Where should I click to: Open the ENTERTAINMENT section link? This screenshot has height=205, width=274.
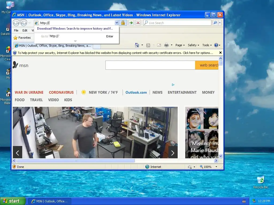(182, 92)
